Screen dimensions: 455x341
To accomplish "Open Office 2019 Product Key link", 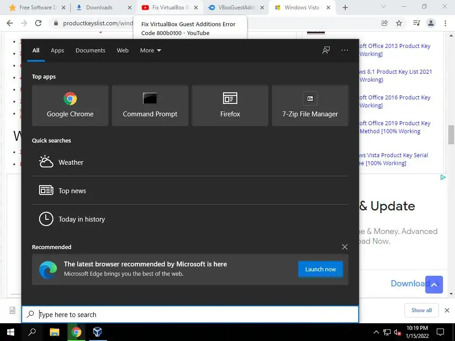I will [395, 127].
